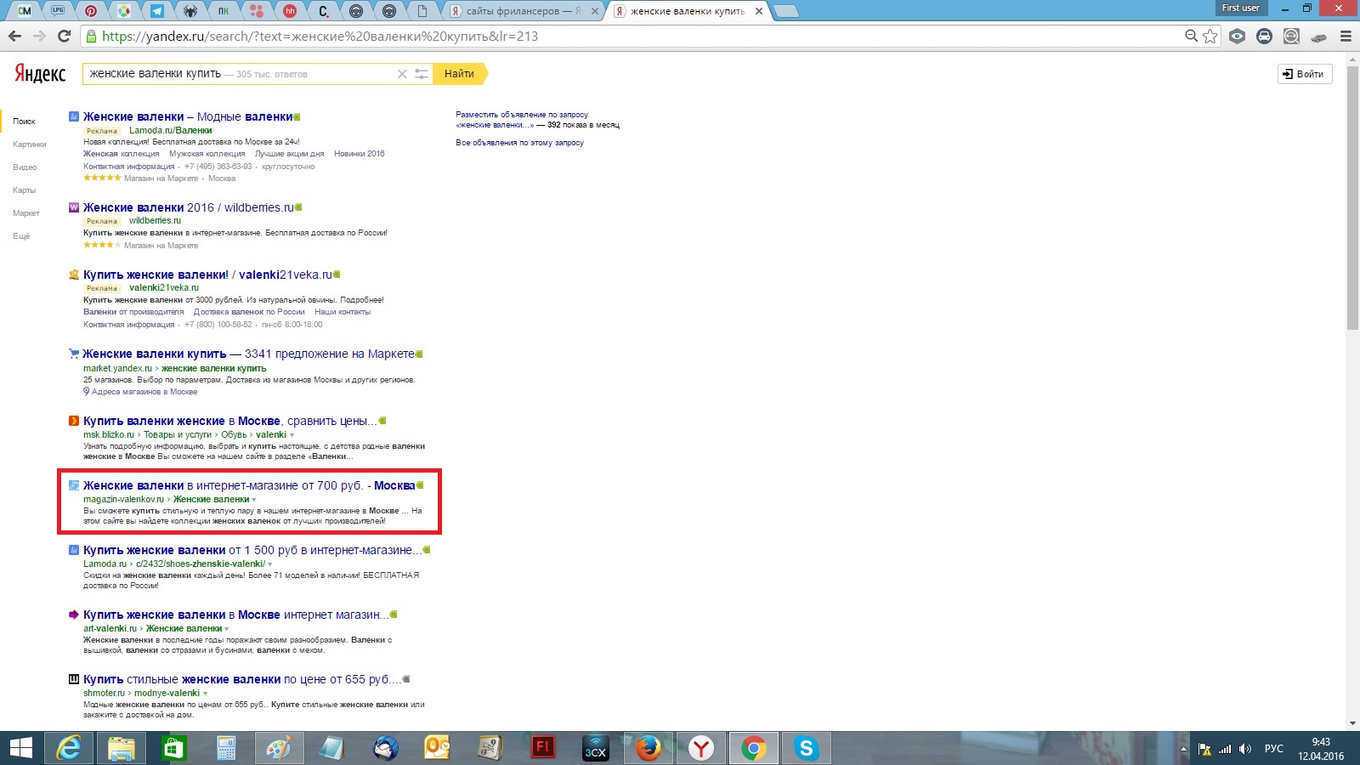Bookmark this page with the star icon
This screenshot has height=765, width=1360.
point(1210,36)
